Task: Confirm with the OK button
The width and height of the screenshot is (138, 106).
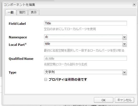Action: pyautogui.click(x=103, y=100)
